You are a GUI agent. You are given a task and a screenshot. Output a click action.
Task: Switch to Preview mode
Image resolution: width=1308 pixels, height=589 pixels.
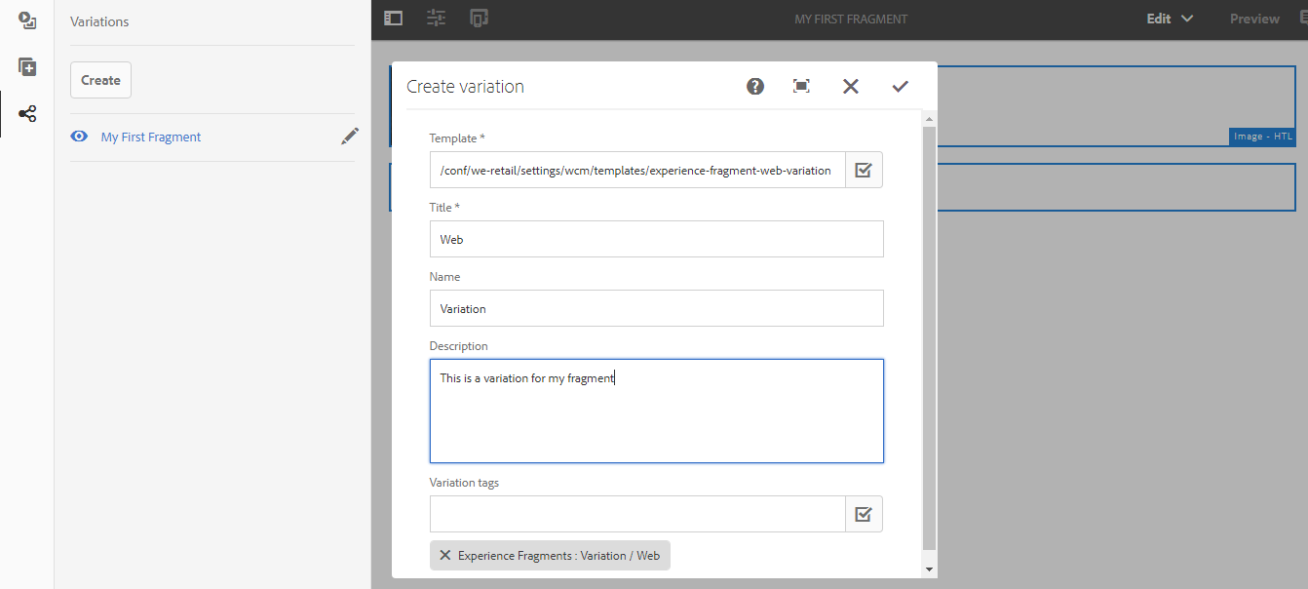(x=1254, y=18)
